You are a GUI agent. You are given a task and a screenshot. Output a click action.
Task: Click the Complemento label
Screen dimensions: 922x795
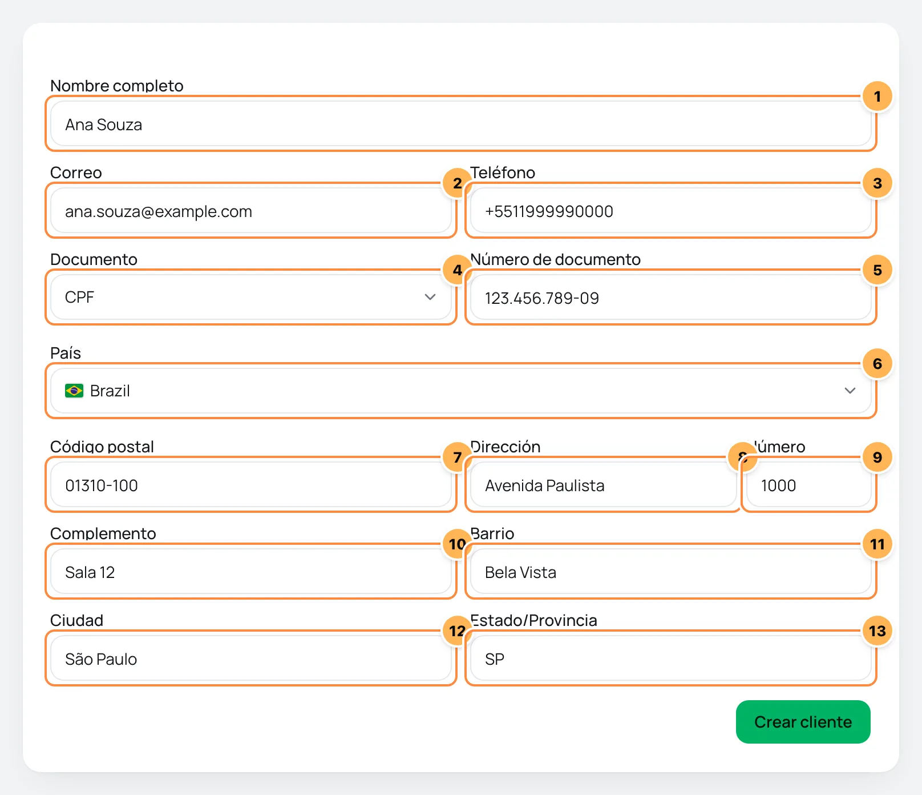(x=103, y=533)
